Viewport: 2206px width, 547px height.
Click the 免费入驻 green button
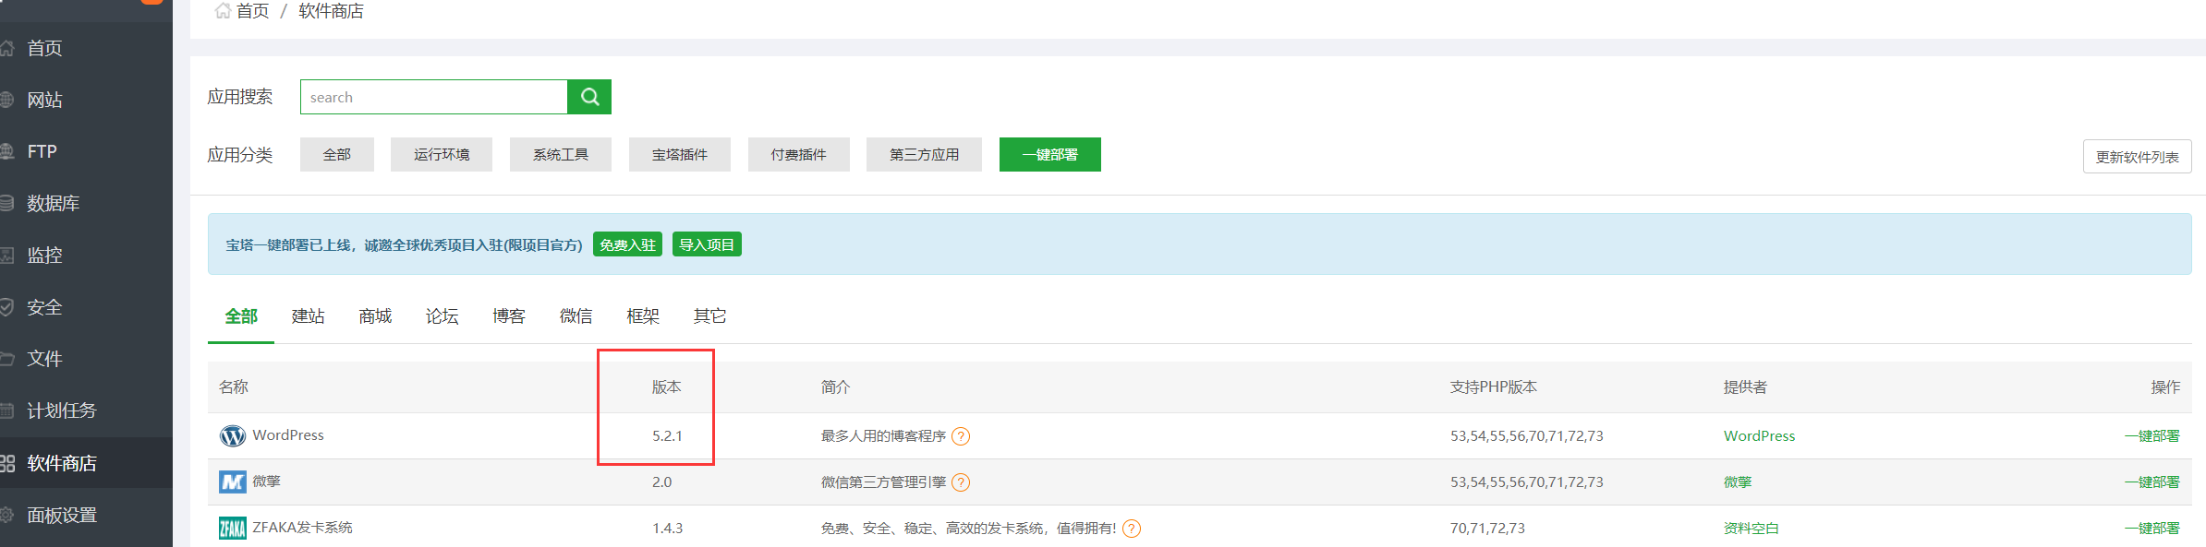click(x=627, y=244)
